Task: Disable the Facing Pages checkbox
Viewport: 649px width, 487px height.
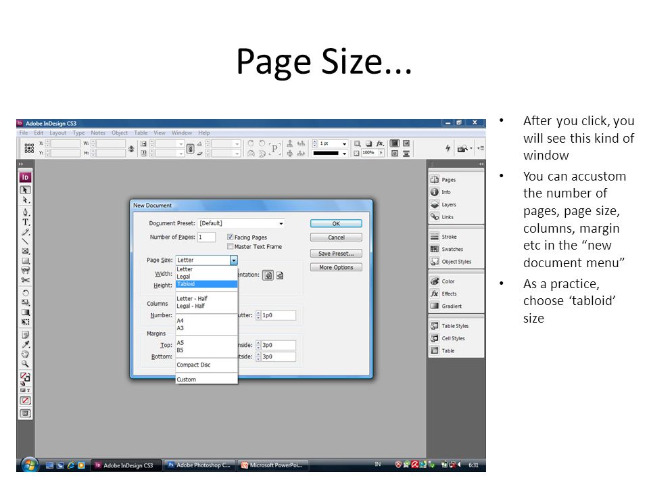Action: 230,237
